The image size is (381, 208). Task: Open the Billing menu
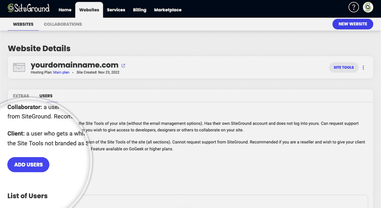pos(140,10)
